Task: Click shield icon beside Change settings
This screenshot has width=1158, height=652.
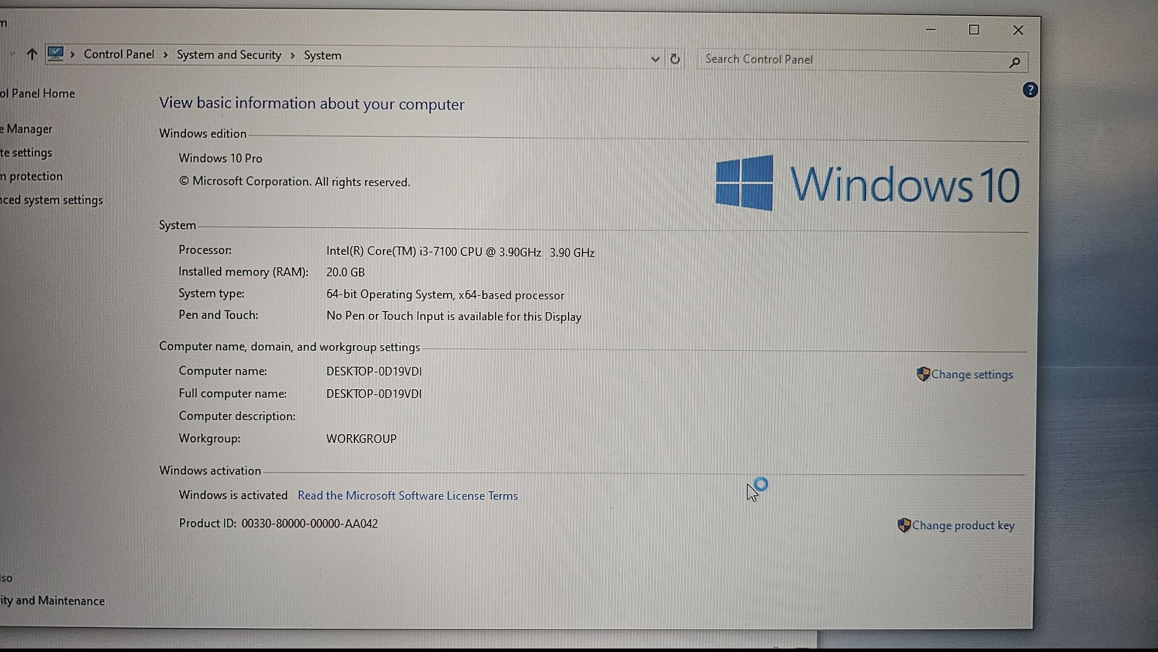Action: click(923, 374)
